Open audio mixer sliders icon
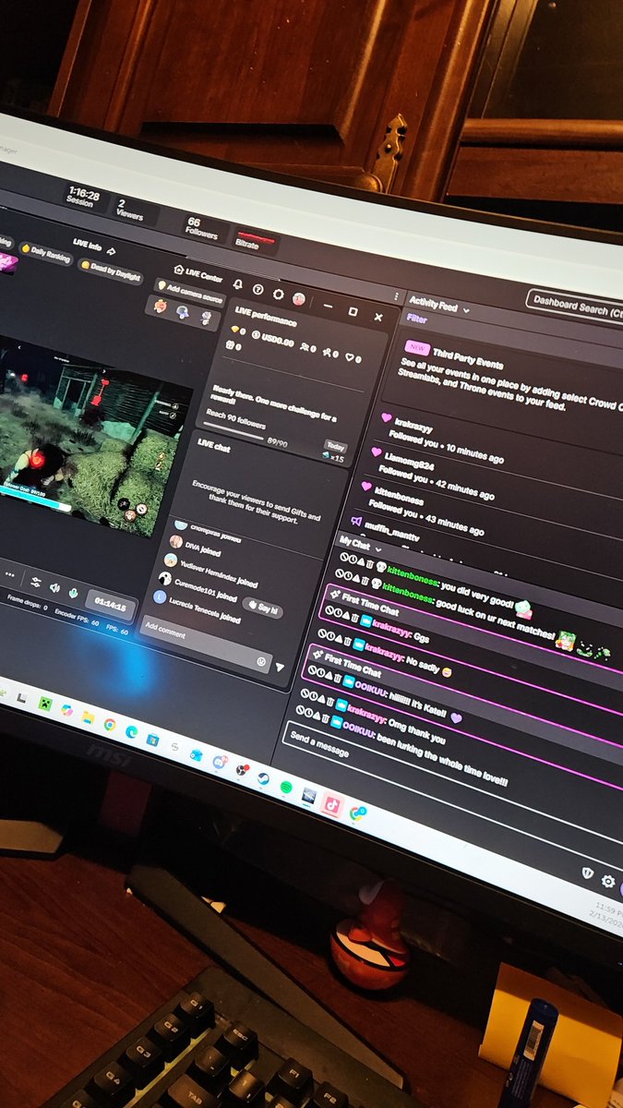The image size is (623, 1108). tap(36, 583)
